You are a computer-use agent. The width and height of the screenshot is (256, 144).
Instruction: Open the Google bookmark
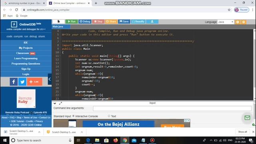[x=22, y=16]
